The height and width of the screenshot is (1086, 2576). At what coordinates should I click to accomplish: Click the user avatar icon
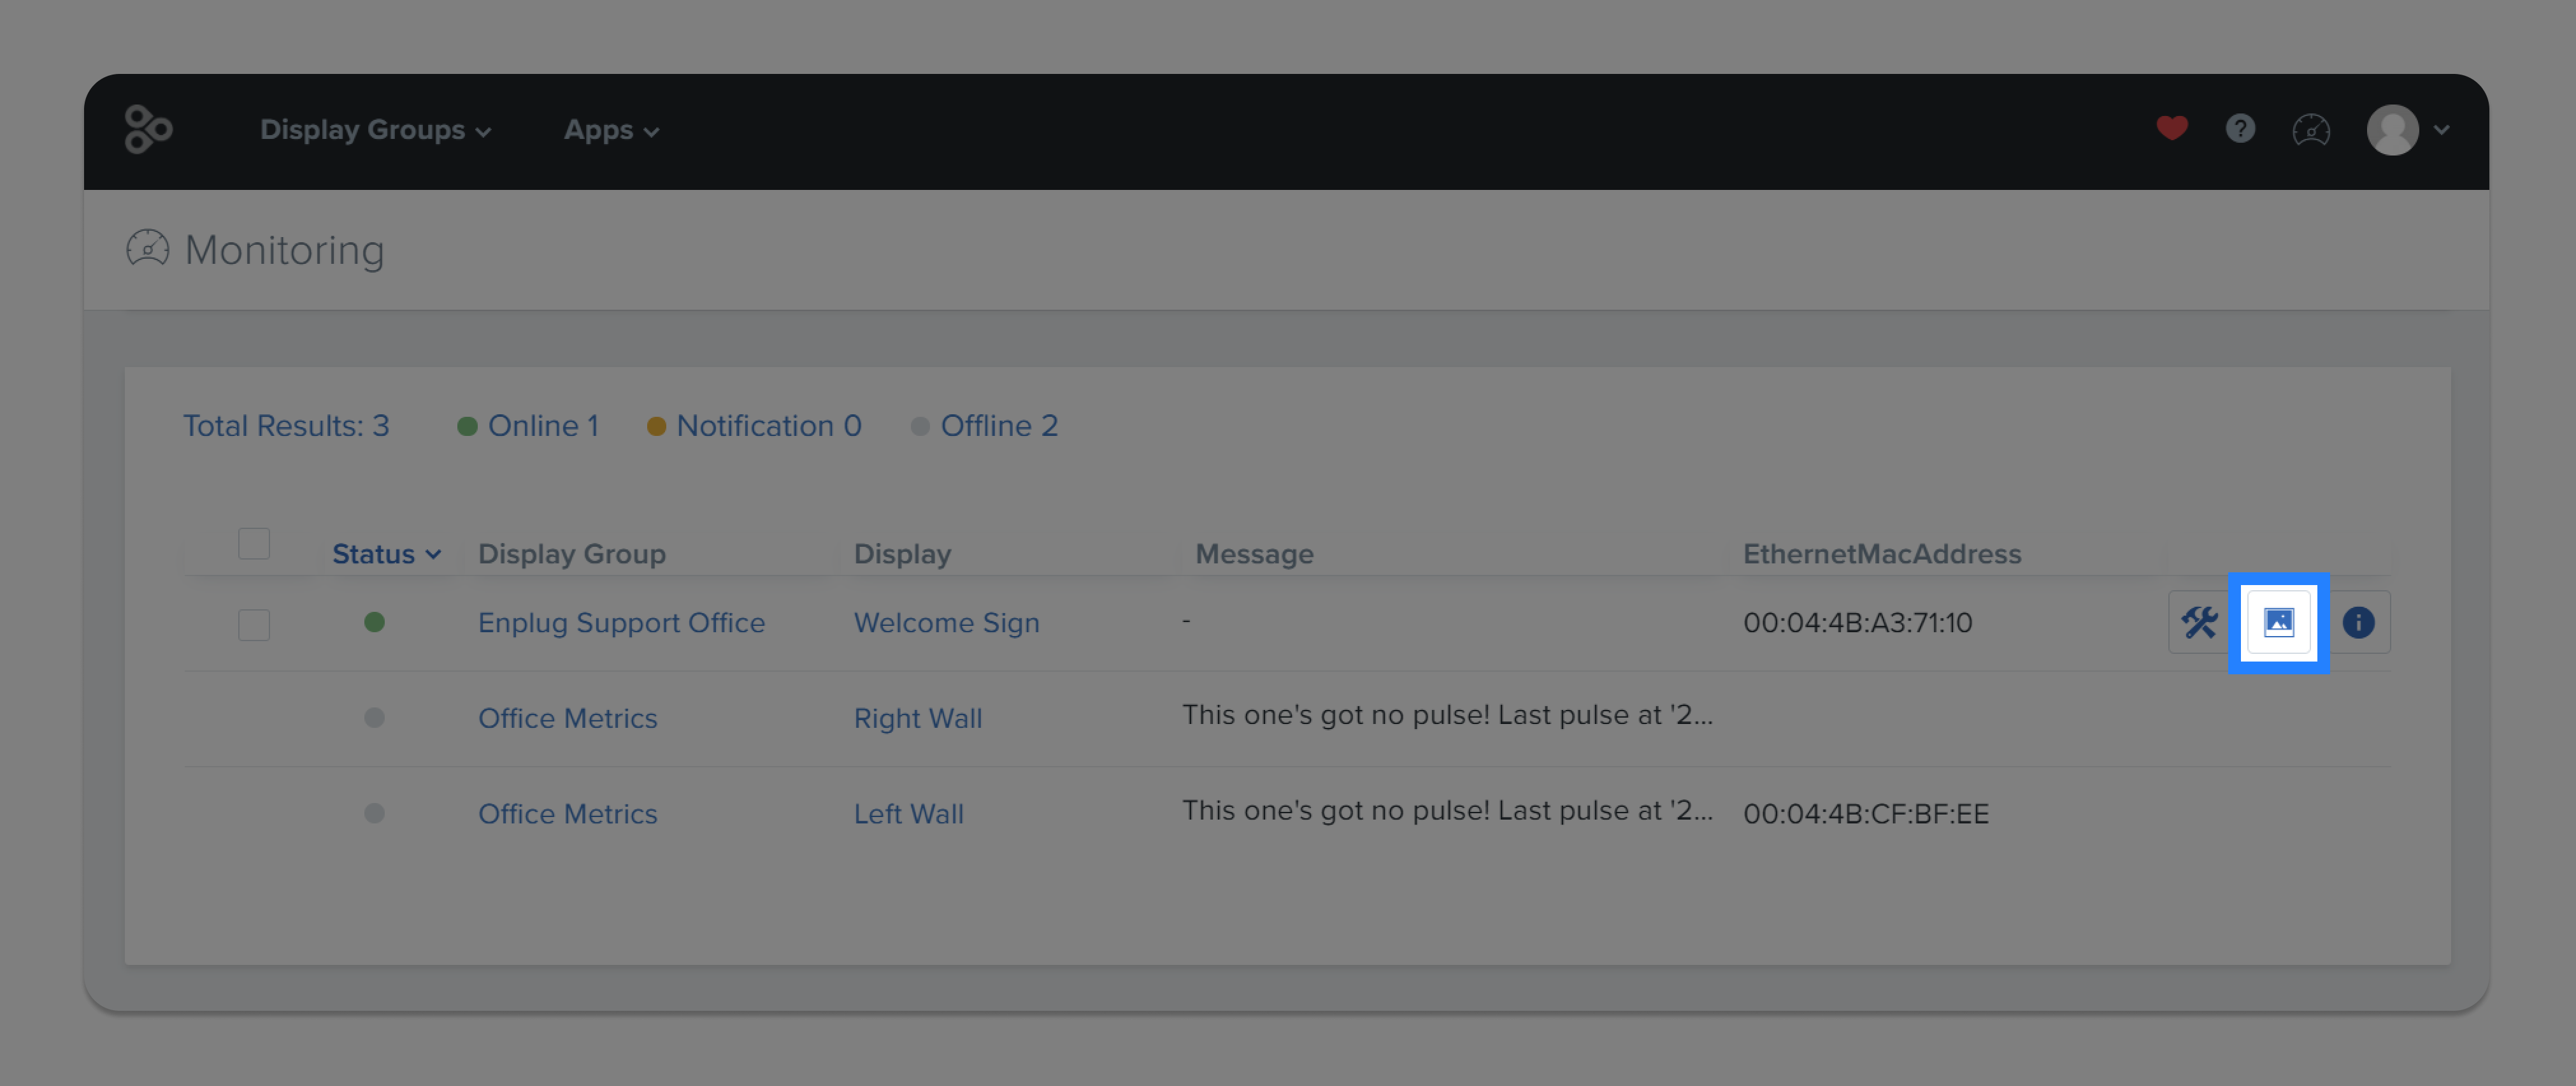point(2392,129)
